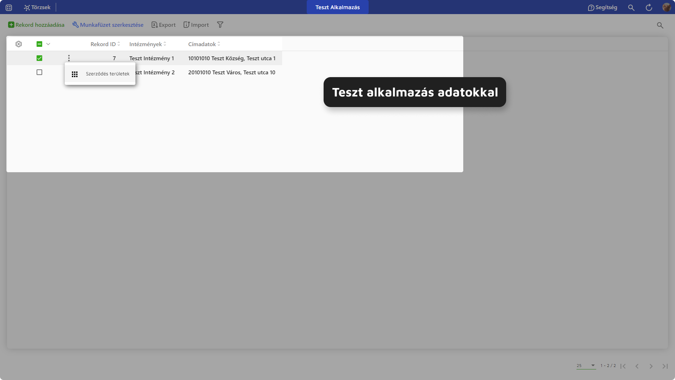Expand the selection options chevron in header
Screen dimensions: 675x380
[48, 44]
